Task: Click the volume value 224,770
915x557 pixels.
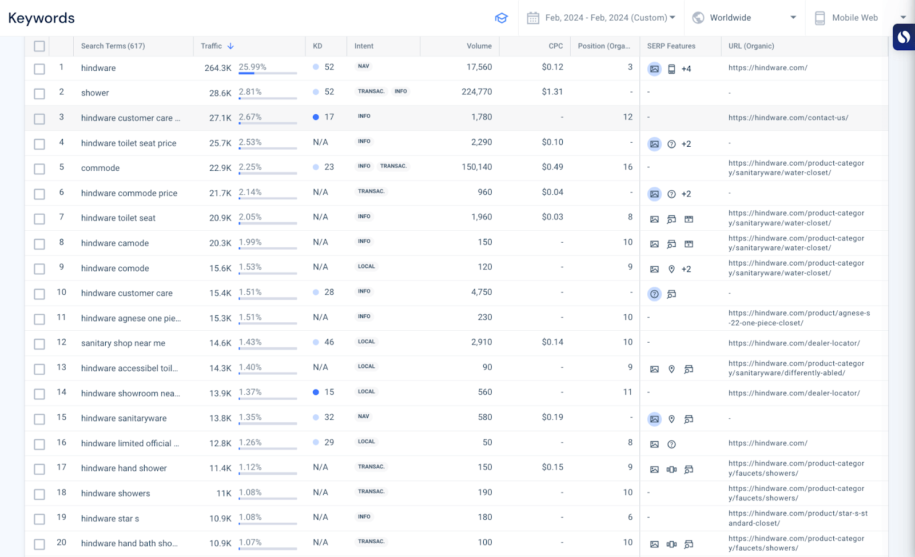Action: click(x=477, y=92)
